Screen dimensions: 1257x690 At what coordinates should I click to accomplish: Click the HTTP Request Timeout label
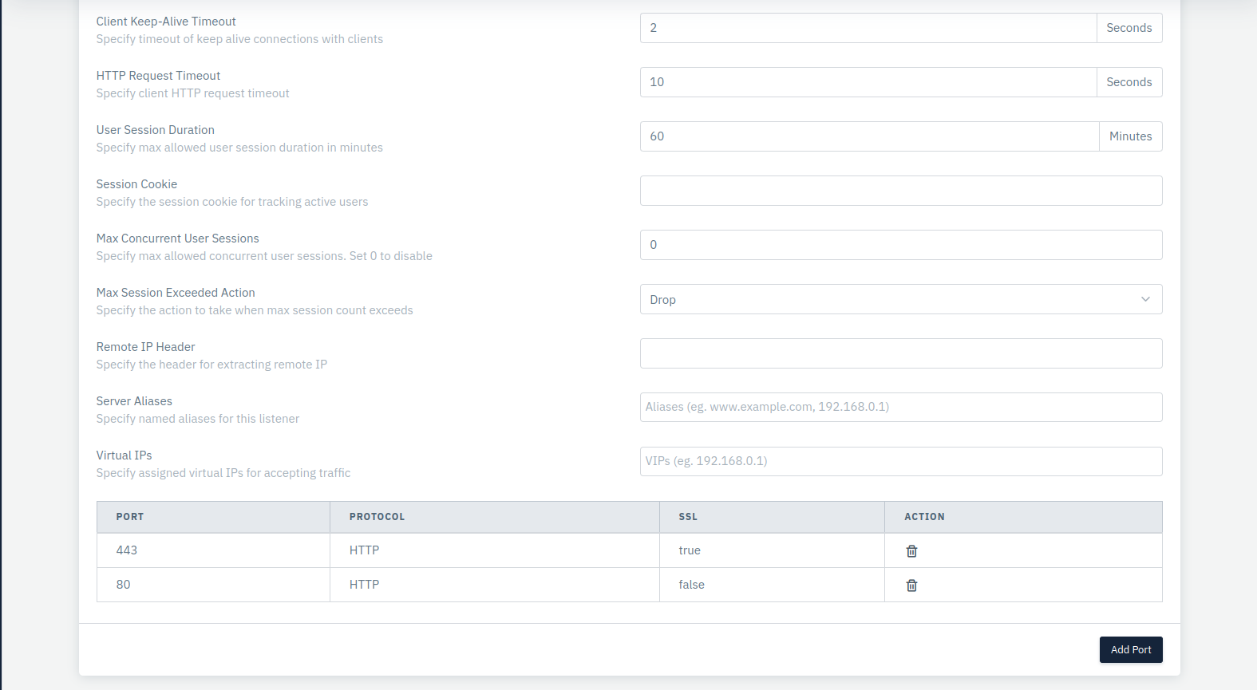[x=158, y=76]
